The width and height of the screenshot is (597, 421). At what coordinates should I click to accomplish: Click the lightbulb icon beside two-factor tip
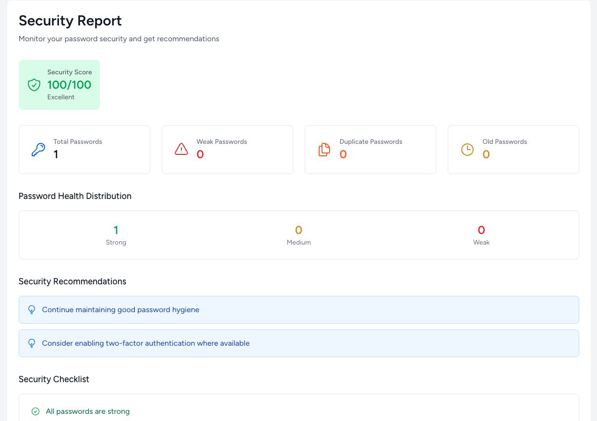[x=32, y=343]
